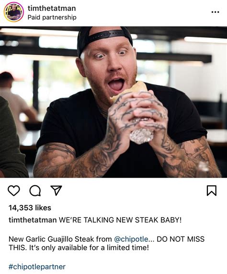Tap the Paid partnership label
227x274 pixels.
(x=52, y=17)
